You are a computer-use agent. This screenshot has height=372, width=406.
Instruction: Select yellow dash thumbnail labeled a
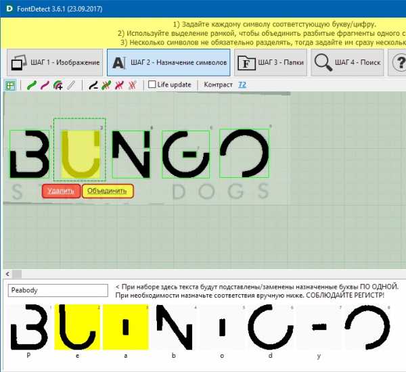pos(126,327)
